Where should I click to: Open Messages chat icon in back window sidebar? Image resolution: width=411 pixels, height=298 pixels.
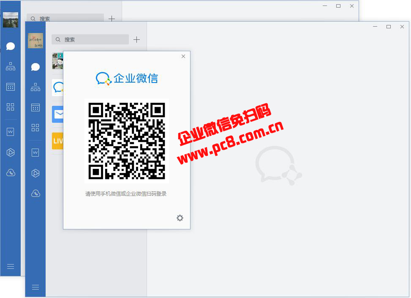point(11,46)
